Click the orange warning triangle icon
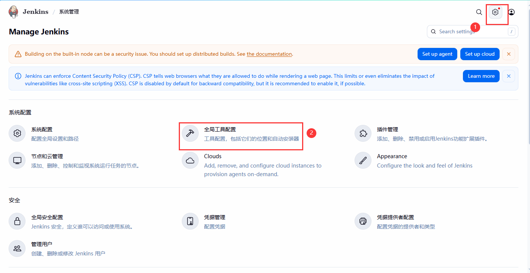This screenshot has width=530, height=273. point(18,54)
